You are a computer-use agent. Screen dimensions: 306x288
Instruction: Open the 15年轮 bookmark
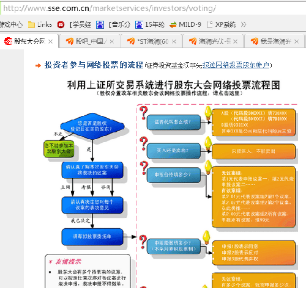(x=155, y=24)
